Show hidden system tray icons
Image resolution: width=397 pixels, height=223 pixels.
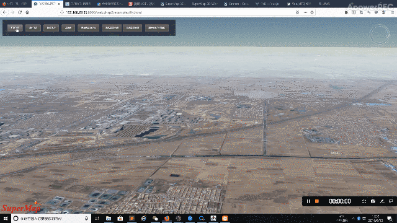353,218
